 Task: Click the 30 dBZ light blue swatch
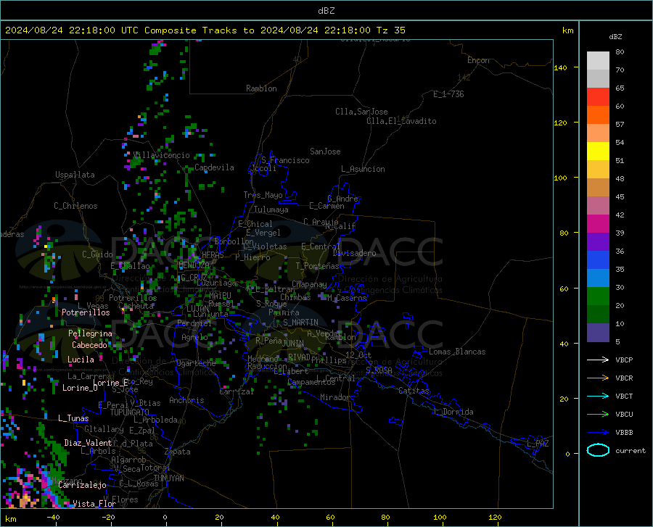click(598, 278)
